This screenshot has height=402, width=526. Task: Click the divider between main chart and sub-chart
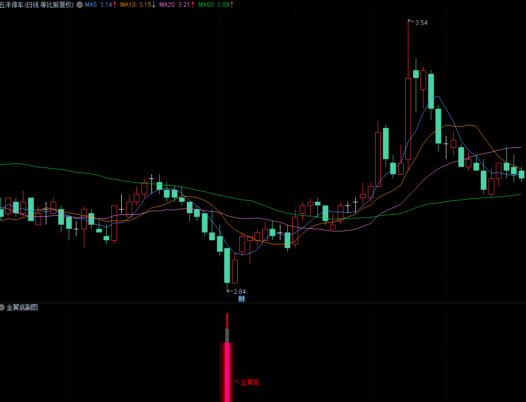(263, 303)
